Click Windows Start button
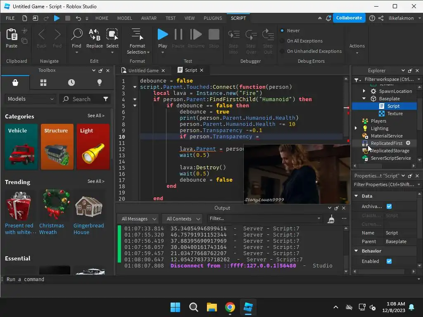 [175, 307]
